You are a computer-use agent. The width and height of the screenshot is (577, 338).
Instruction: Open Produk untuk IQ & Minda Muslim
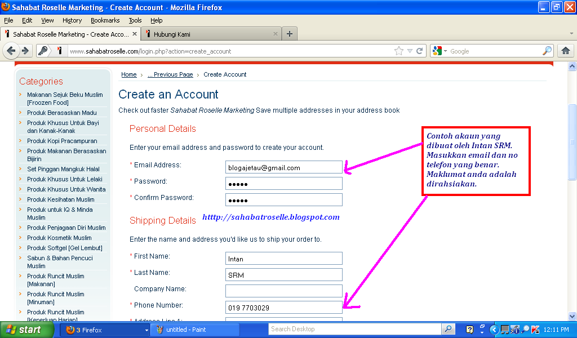[x=60, y=214]
